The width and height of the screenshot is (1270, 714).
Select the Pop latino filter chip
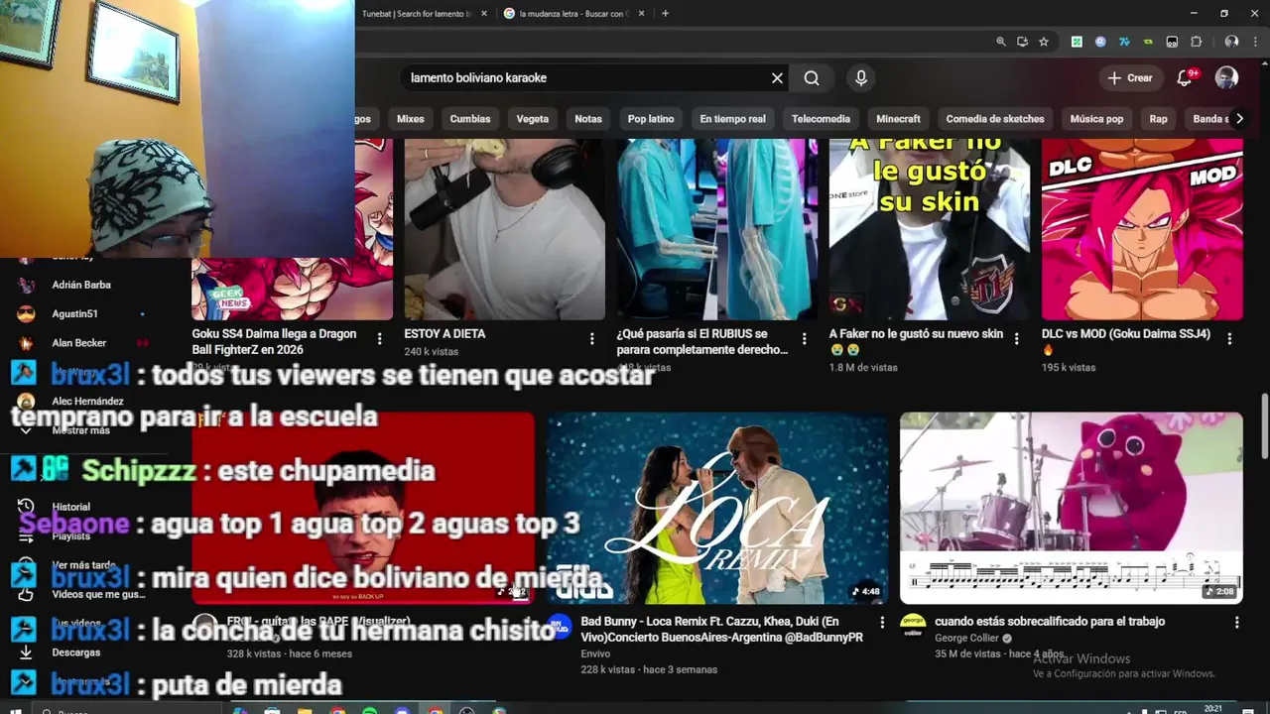click(651, 119)
